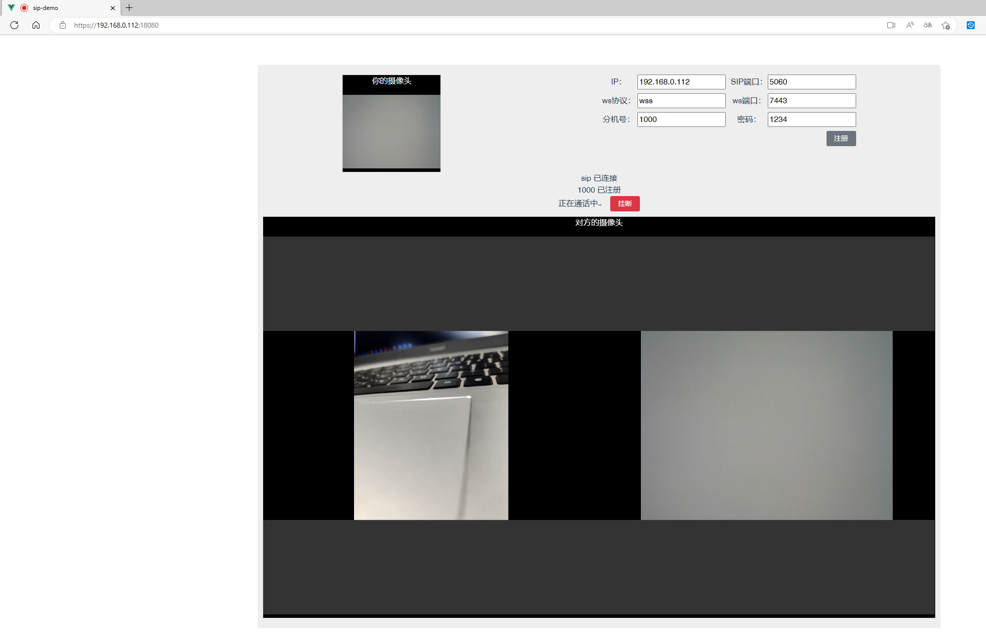Viewport: 986px width, 644px height.
Task: Open the browser history sidebar icon
Action: tap(970, 25)
